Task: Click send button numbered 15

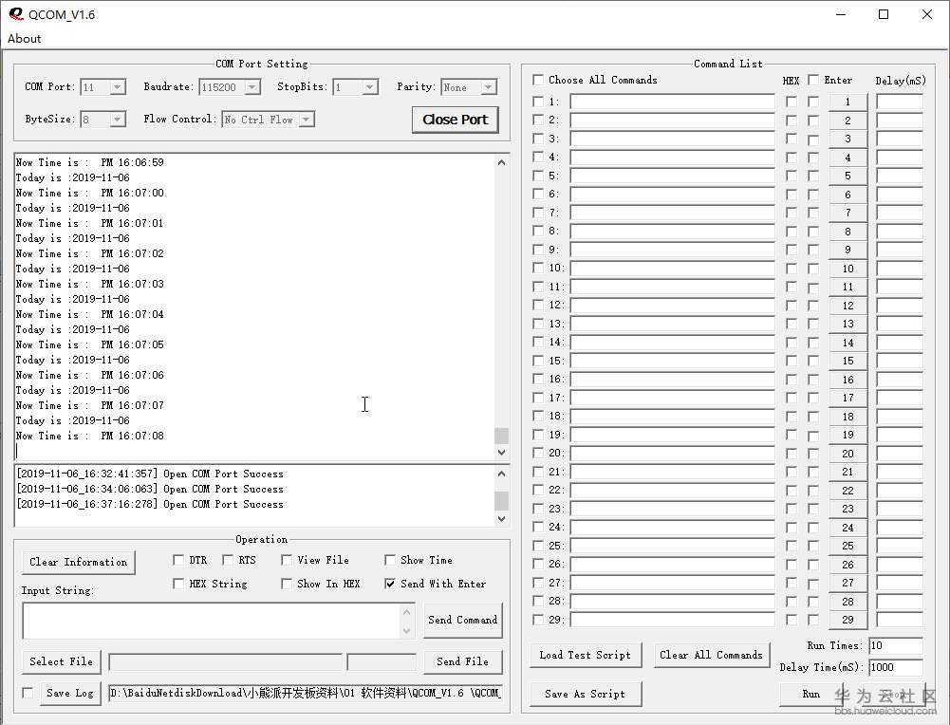Action: coord(848,361)
